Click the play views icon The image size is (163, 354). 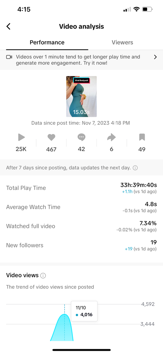21,137
